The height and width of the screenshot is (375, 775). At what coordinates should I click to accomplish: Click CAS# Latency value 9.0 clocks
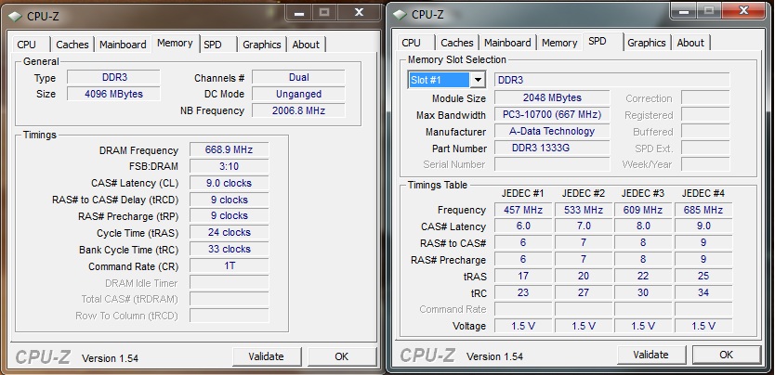[230, 183]
